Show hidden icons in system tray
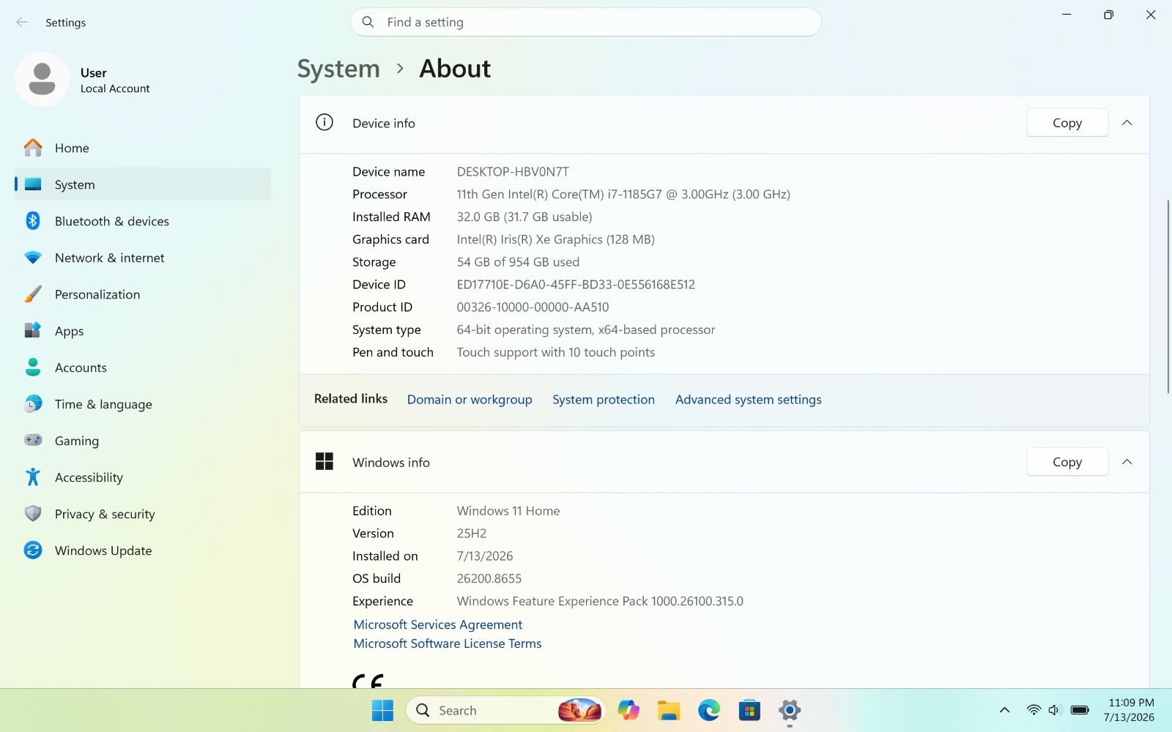The width and height of the screenshot is (1172, 732). (1005, 710)
